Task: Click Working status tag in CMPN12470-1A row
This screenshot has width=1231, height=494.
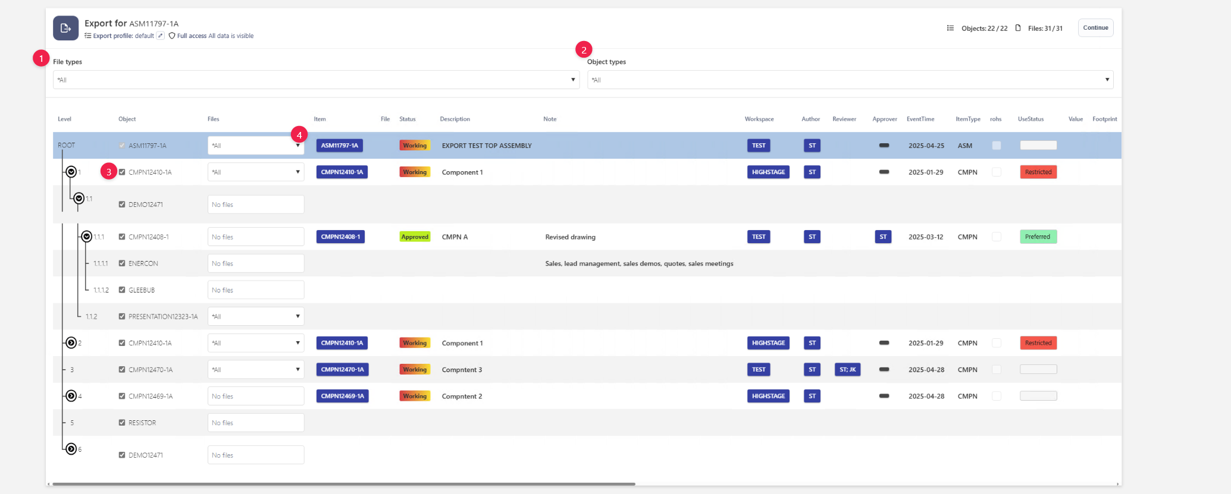Action: (415, 370)
